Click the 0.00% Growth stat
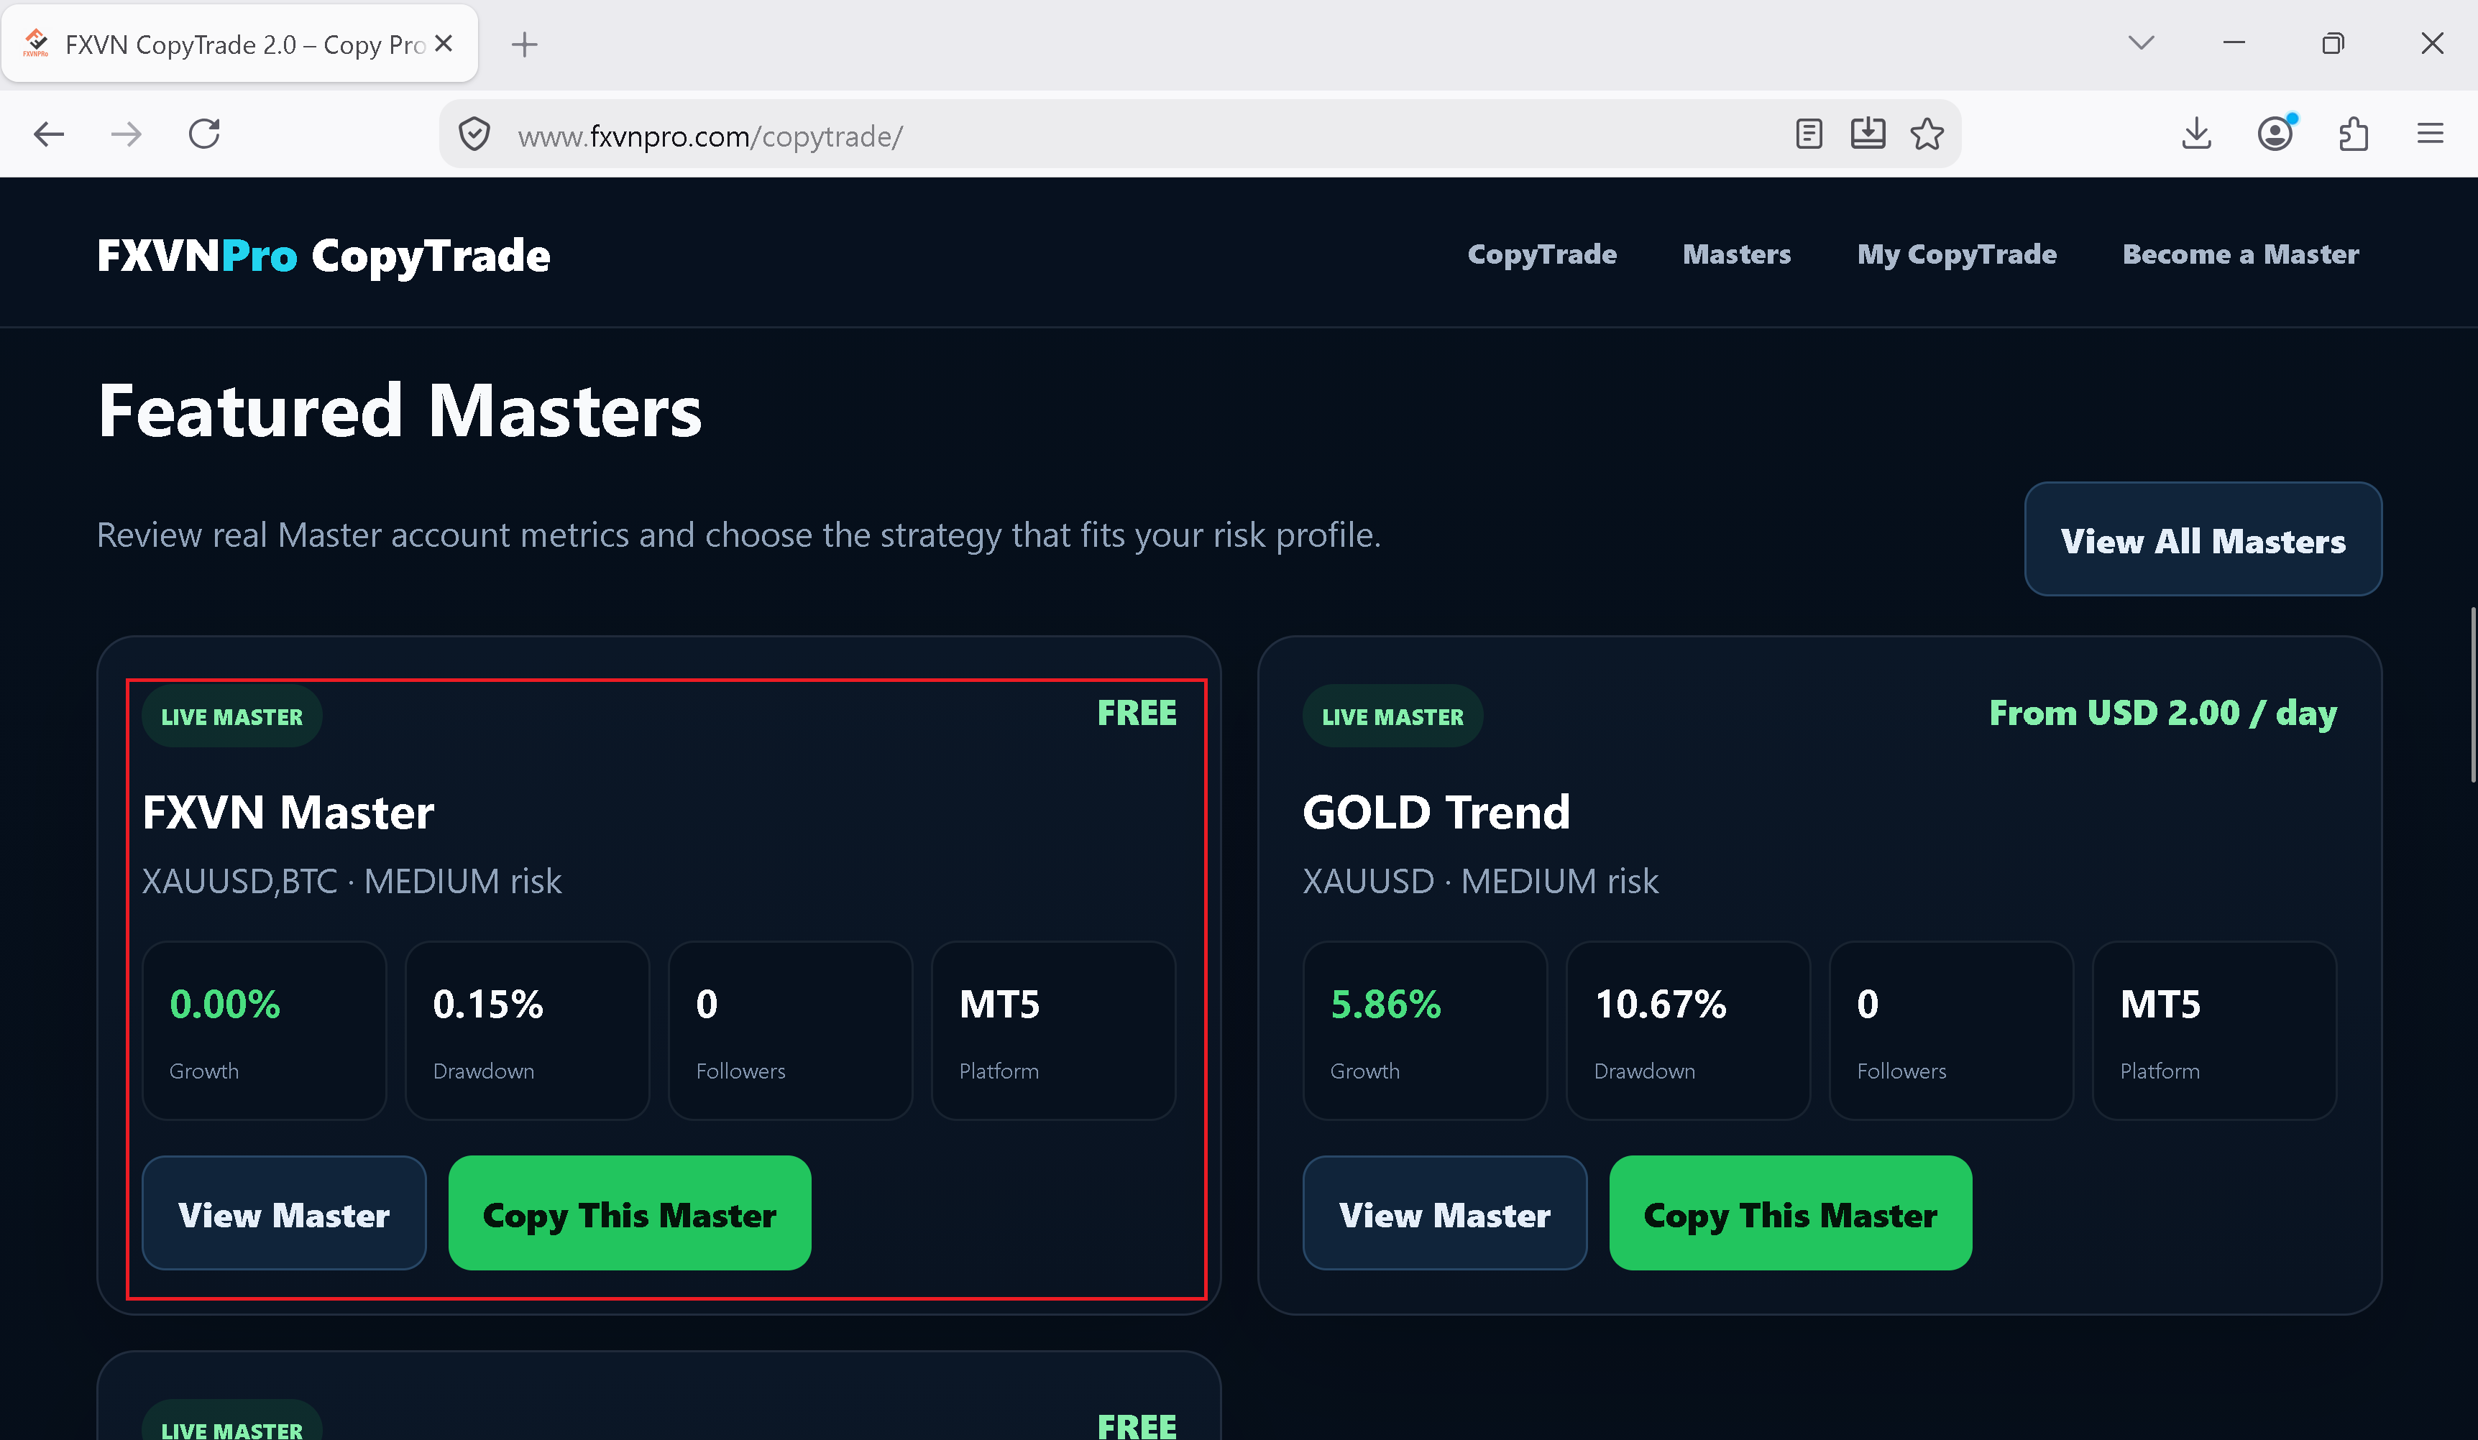This screenshot has height=1440, width=2478. click(x=265, y=1030)
